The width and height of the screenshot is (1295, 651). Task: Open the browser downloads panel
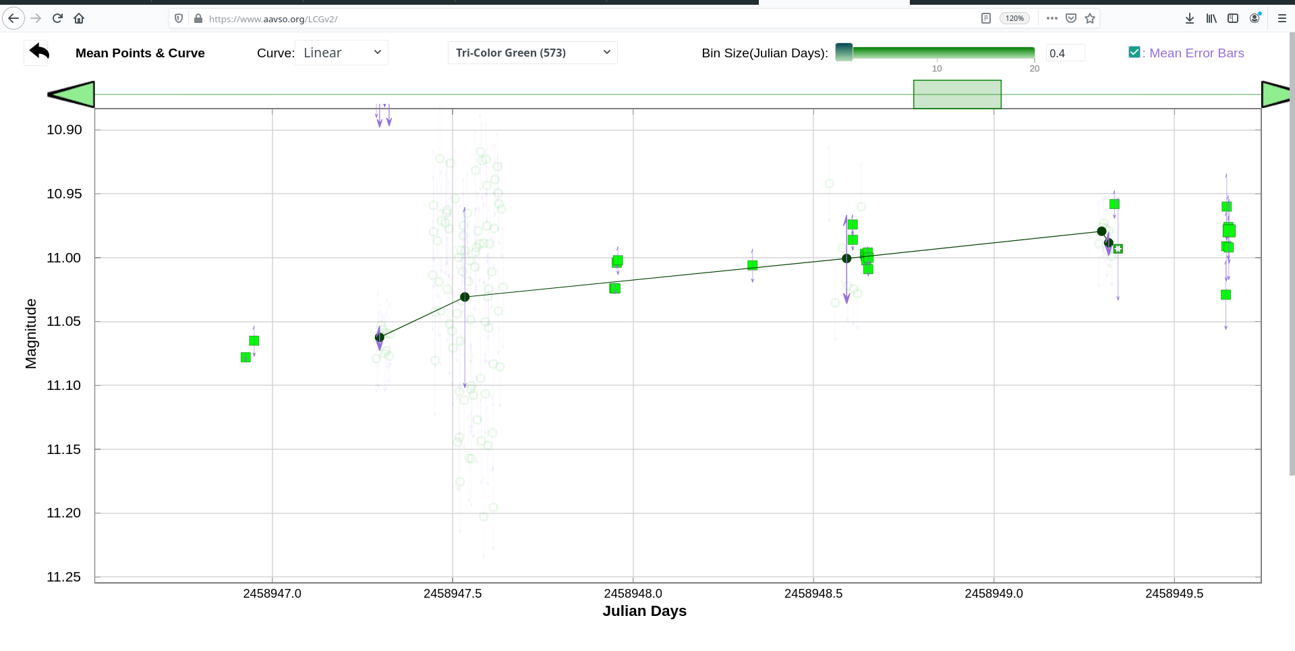(1190, 18)
